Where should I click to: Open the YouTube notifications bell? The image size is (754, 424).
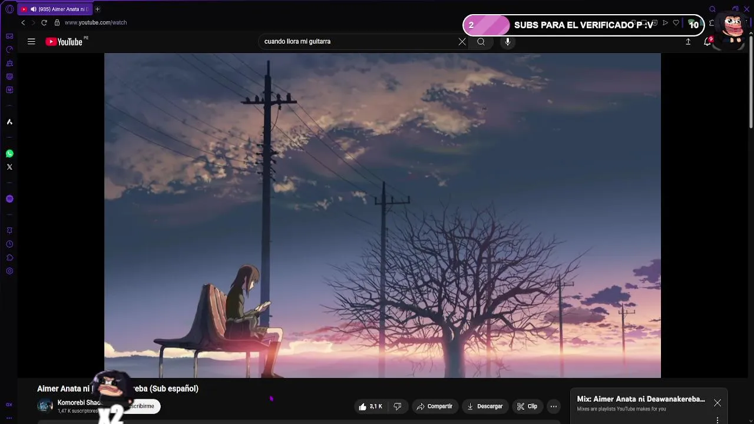(x=707, y=42)
